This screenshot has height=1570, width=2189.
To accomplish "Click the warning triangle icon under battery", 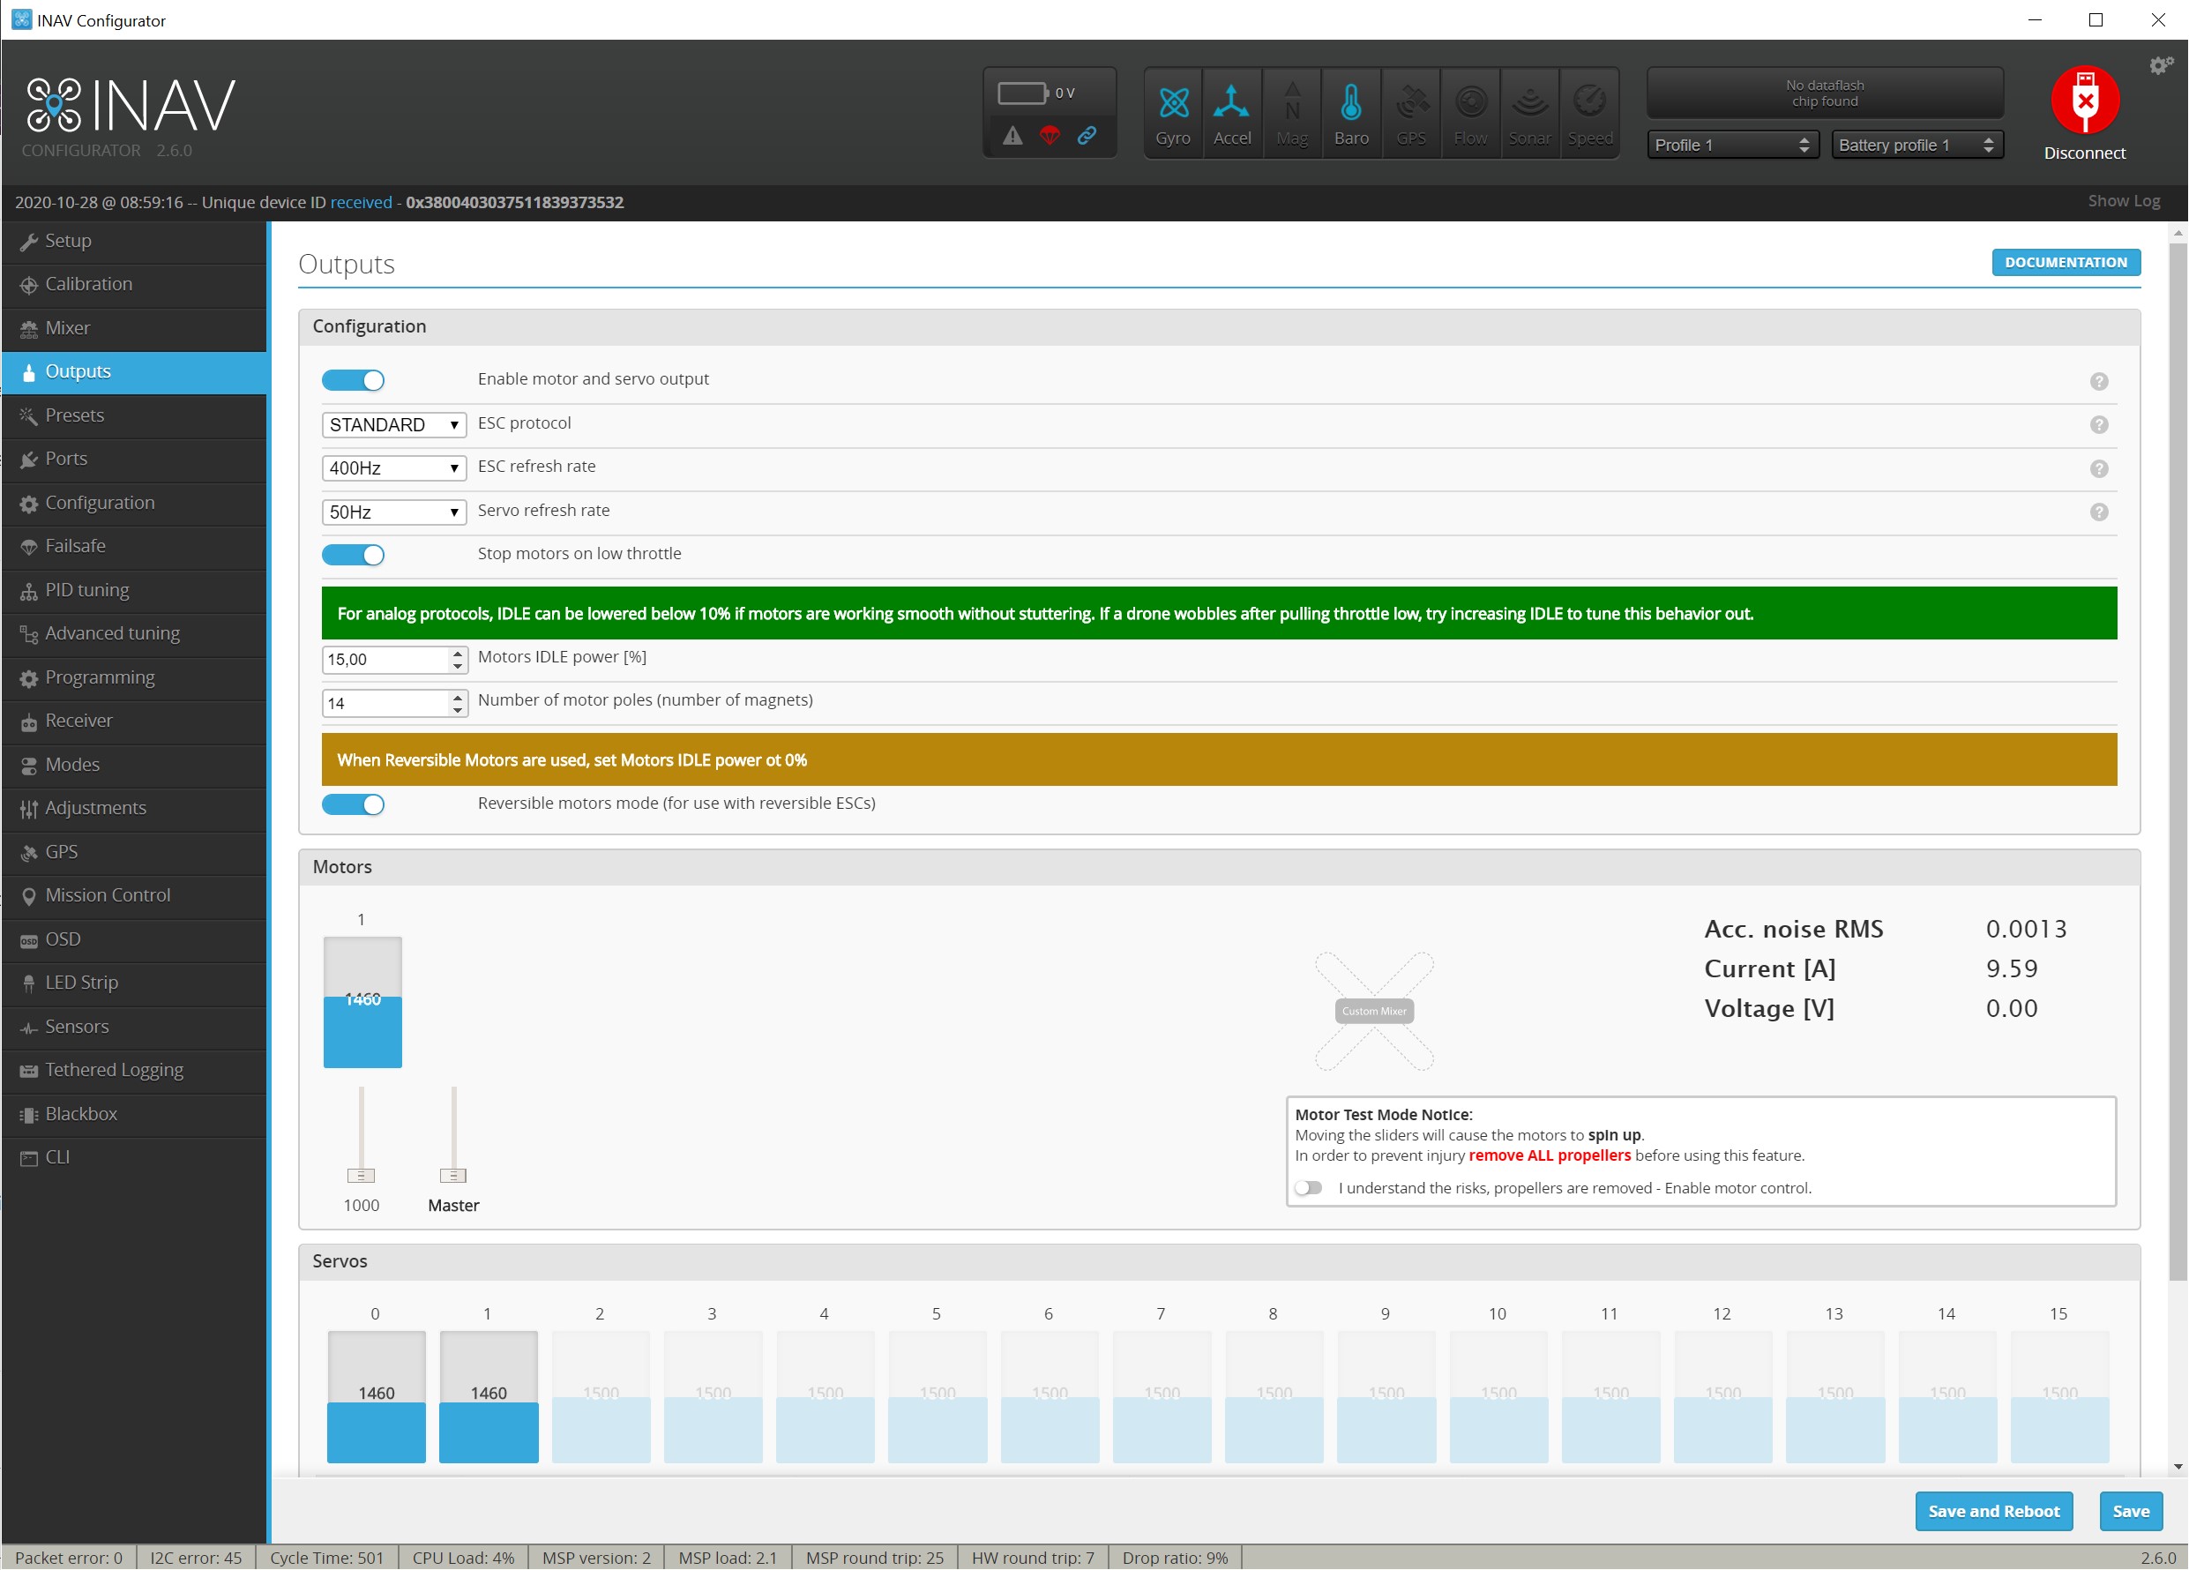I will [1012, 136].
